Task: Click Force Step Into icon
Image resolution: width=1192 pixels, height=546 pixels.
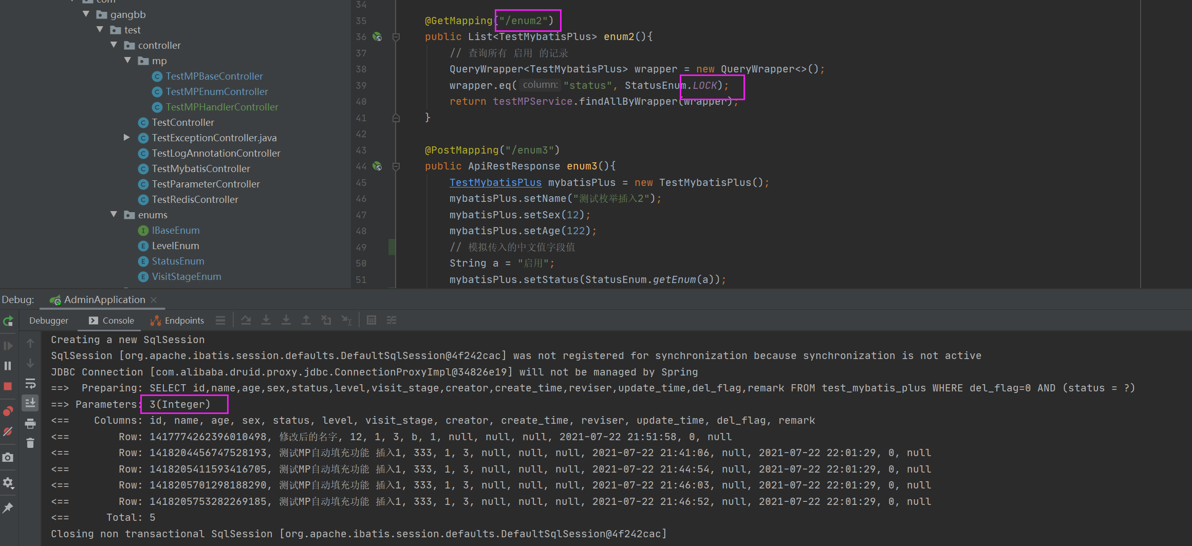Action: [286, 321]
